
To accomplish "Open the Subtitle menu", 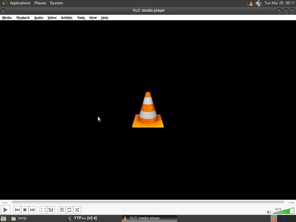I will pyautogui.click(x=66, y=18).
